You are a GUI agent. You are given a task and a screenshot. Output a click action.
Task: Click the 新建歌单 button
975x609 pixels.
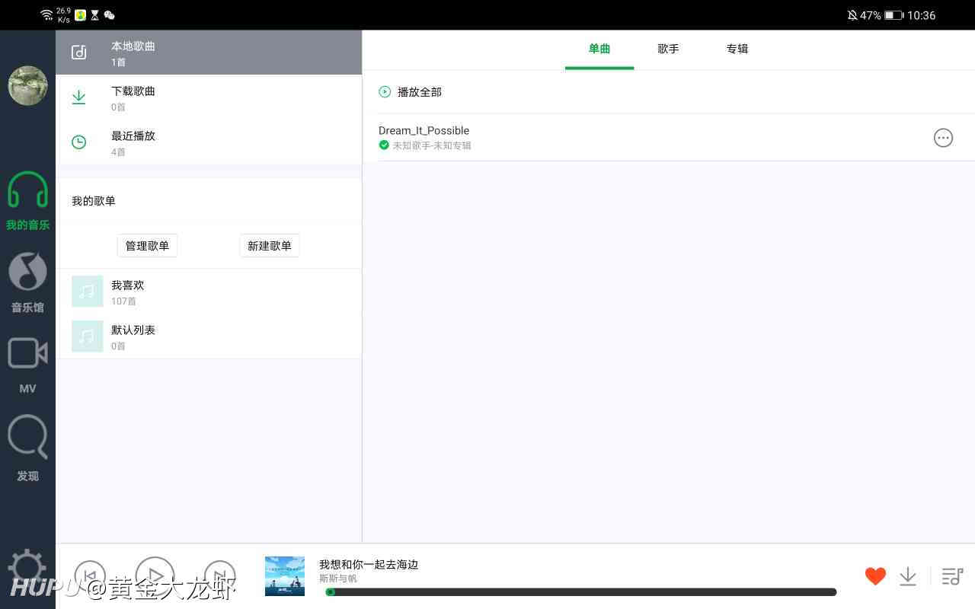point(270,246)
